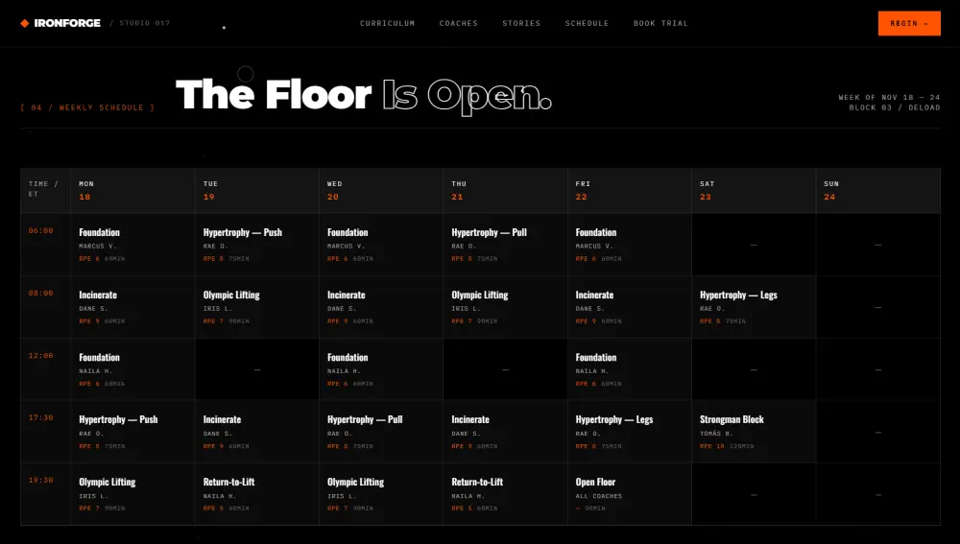The height and width of the screenshot is (544, 960).
Task: Open Tuesday 06:00 Hypertrophy — Push class
Action: 257,245
